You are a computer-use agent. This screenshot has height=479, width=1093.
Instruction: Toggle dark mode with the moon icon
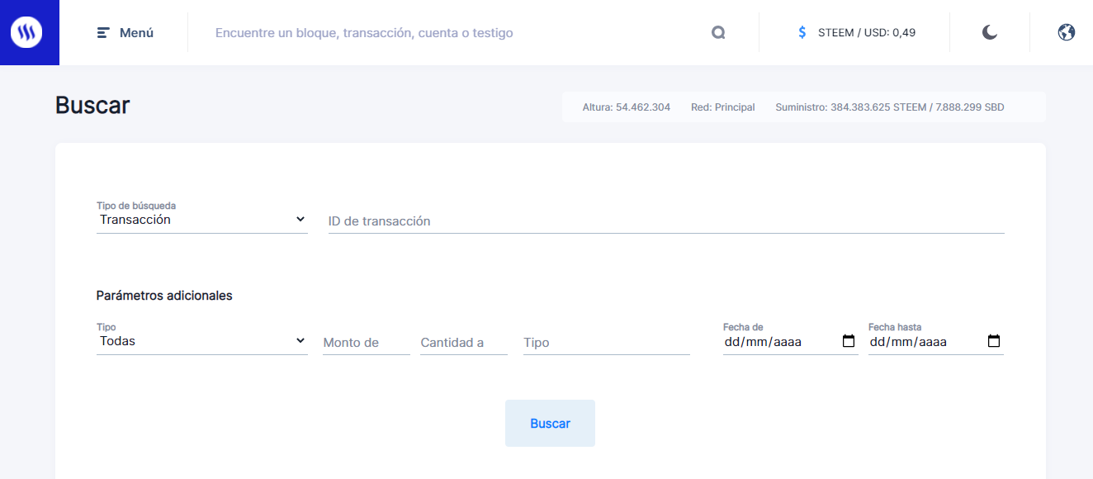pos(990,33)
